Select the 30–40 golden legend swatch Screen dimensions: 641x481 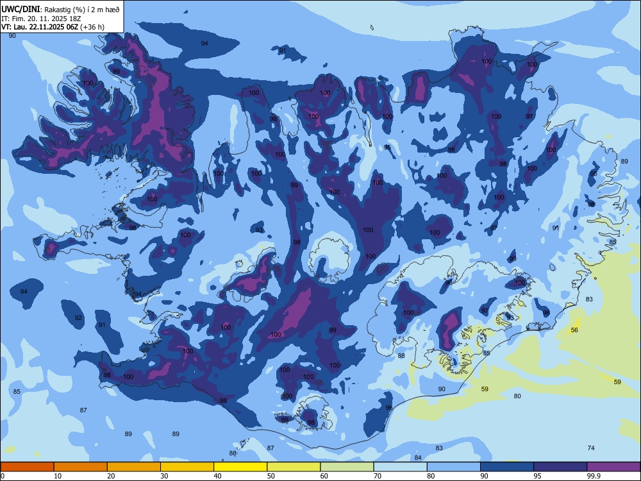click(x=187, y=467)
